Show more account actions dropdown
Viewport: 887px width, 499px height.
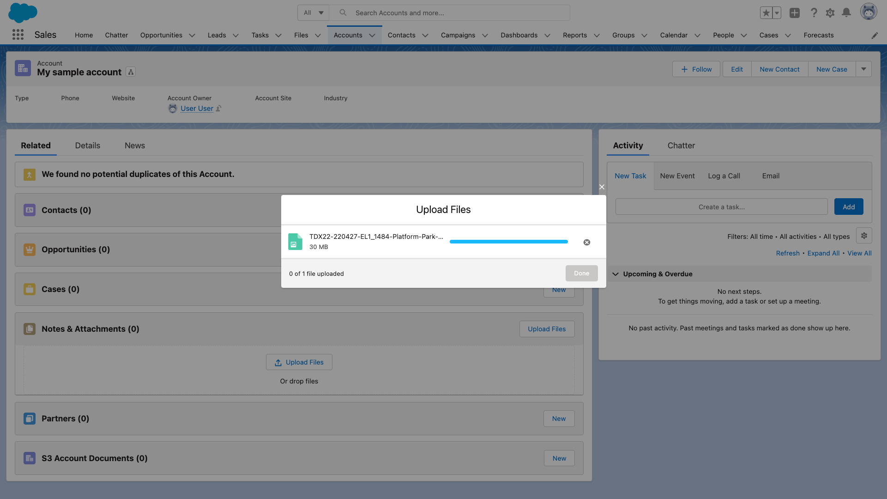pos(863,69)
